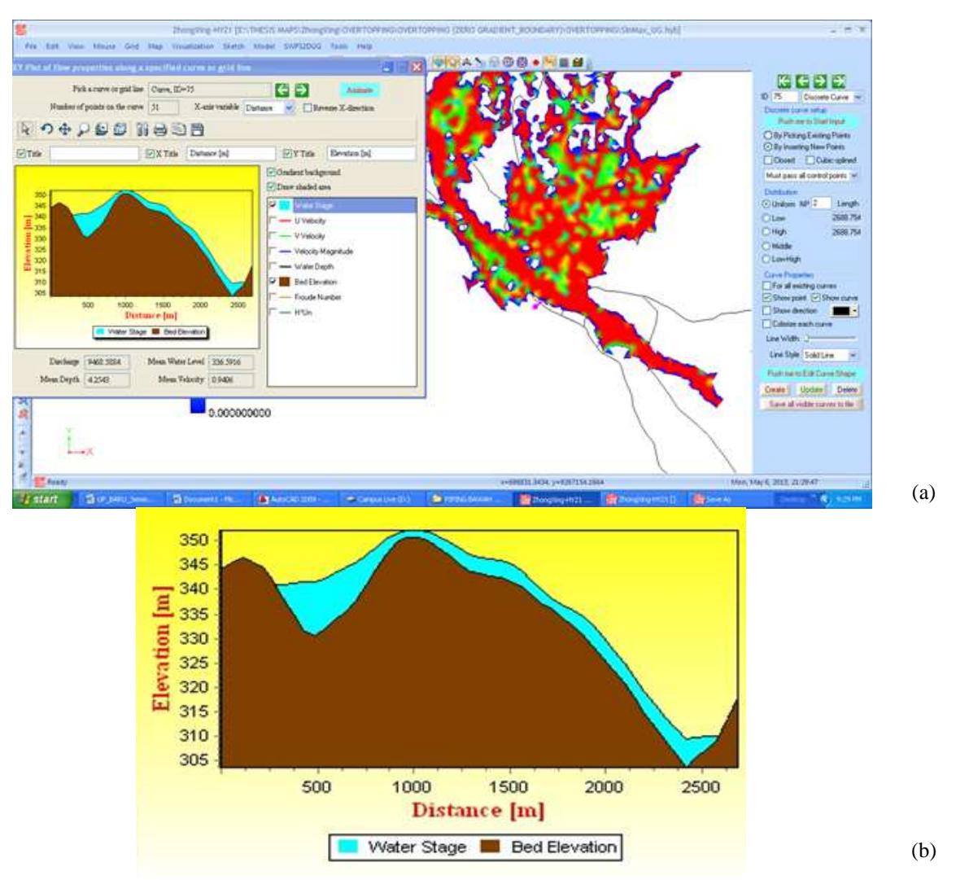Open the X-axis variable Distance dropdown
Image resolution: width=956 pixels, height=880 pixels.
[290, 108]
